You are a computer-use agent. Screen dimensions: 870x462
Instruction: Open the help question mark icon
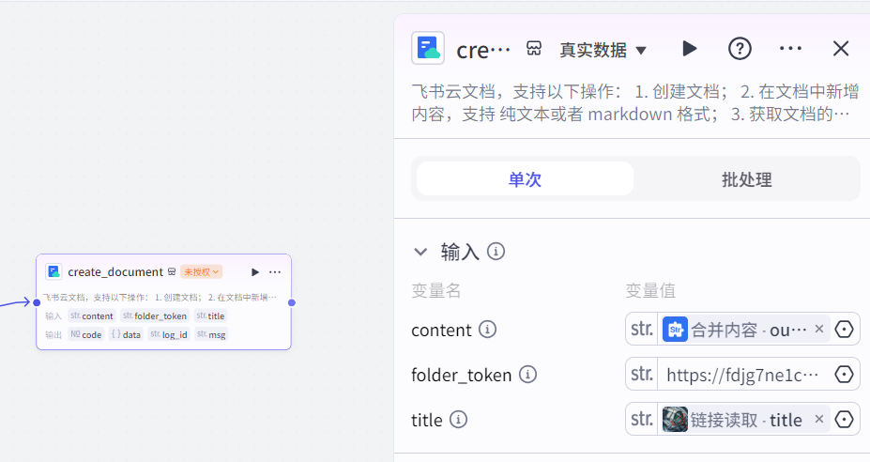740,49
